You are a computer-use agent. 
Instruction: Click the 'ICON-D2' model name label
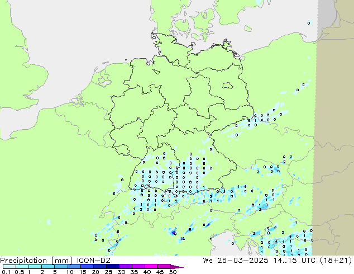pyautogui.click(x=93, y=261)
